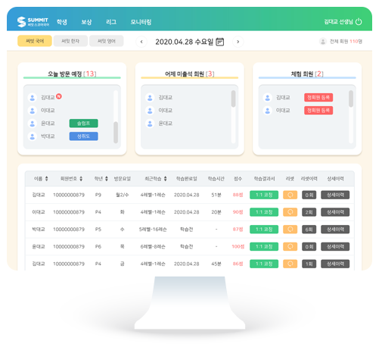The height and width of the screenshot is (344, 379).
Task: Click the 6레벨-8레슨 cell
Action: [153, 246]
